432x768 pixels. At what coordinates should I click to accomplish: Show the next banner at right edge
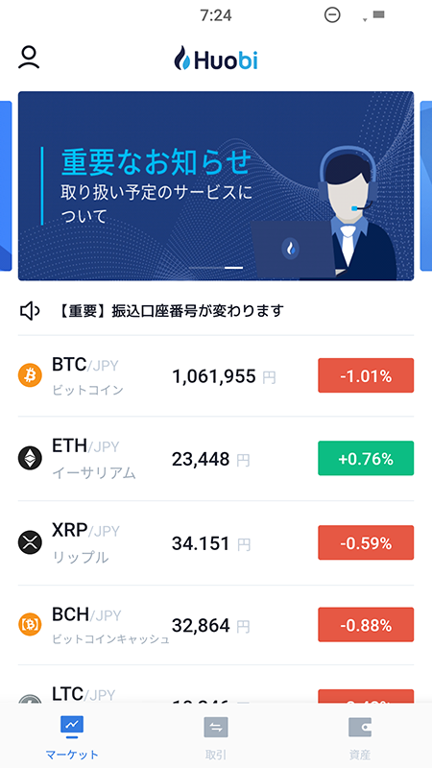coord(426,186)
